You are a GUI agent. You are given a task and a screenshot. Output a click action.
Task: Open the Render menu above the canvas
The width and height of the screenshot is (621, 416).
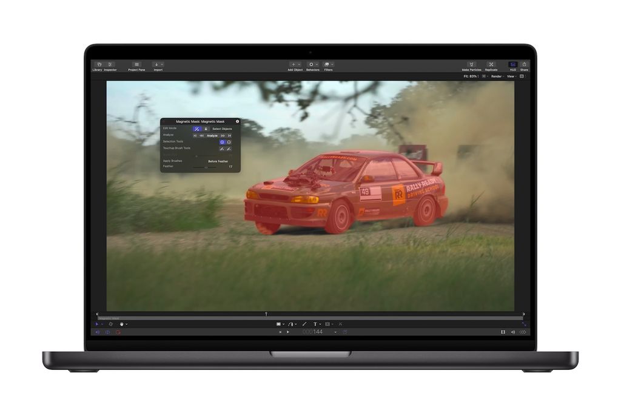tap(497, 76)
